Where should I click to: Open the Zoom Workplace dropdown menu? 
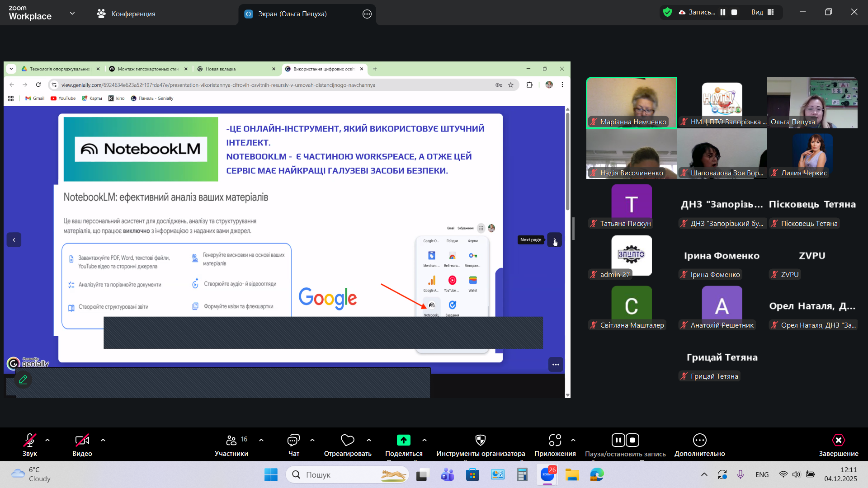point(72,14)
